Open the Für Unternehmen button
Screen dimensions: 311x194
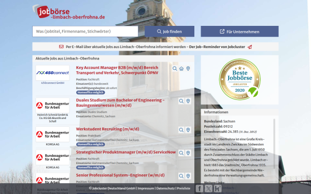(239, 31)
